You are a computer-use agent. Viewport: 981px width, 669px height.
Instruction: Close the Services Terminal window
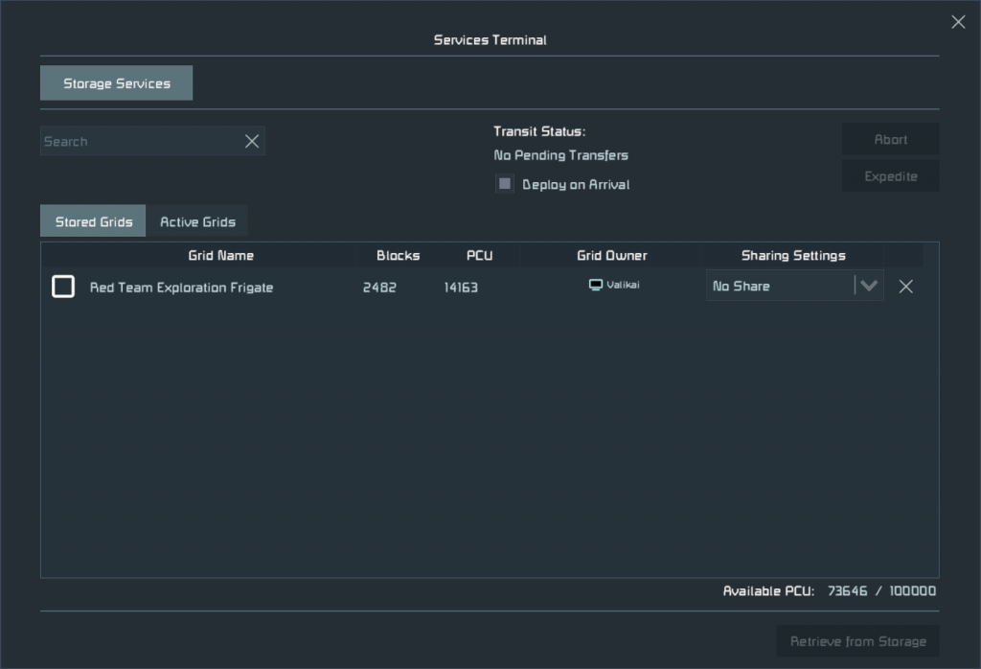(x=958, y=22)
